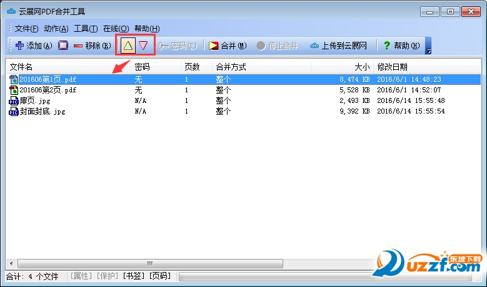Click the cloud app icon in title bar
The height and width of the screenshot is (287, 487).
point(11,11)
